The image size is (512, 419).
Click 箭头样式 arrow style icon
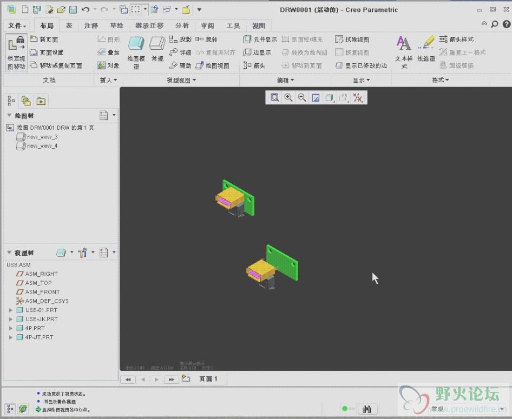456,39
